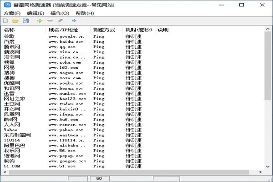
Task: Click the vertical scrollbar up arrow
Action: tap(268, 29)
